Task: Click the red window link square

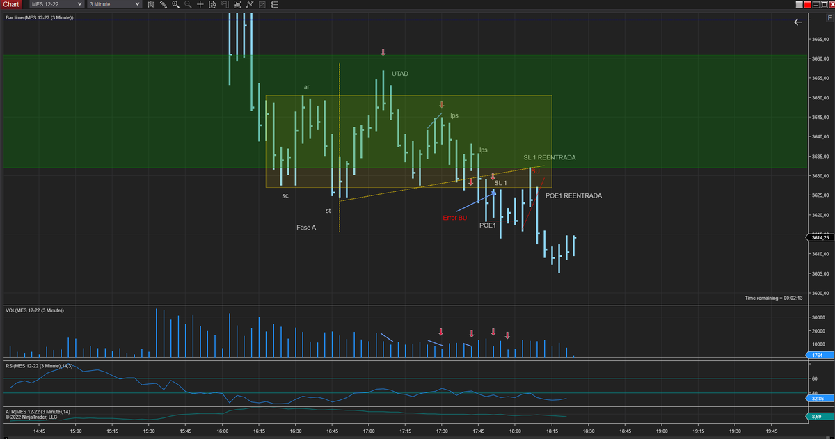Action: (808, 4)
